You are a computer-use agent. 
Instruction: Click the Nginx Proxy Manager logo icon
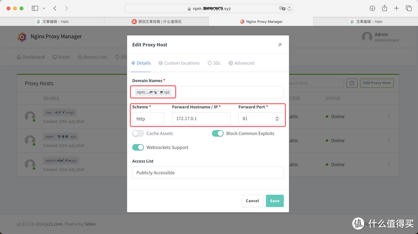[x=22, y=37]
